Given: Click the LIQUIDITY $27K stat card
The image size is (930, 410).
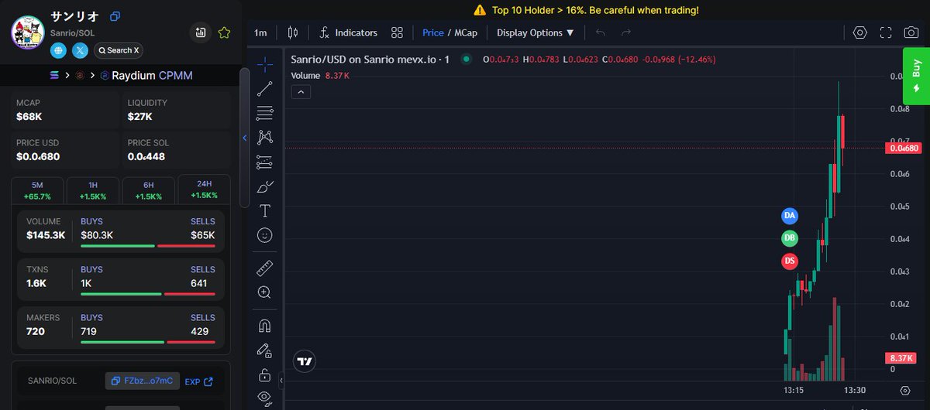Looking at the screenshot, I should pos(177,110).
